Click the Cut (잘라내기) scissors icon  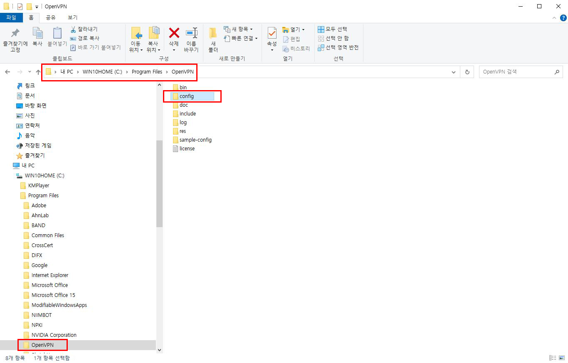[73, 29]
